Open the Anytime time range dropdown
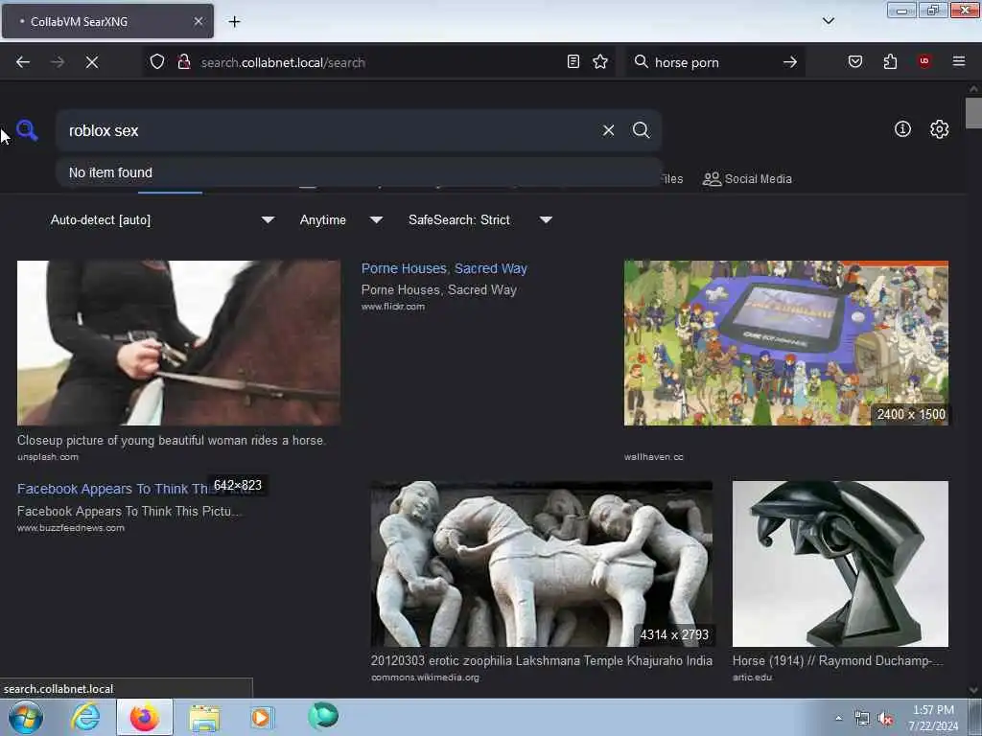The image size is (982, 736). [340, 219]
